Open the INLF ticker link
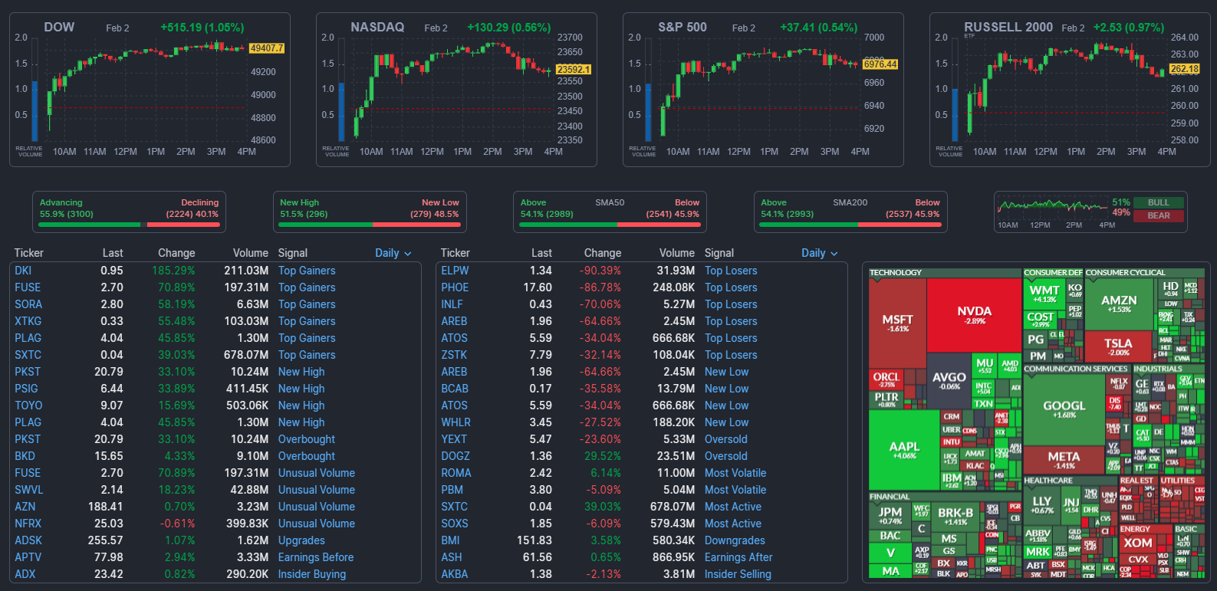The height and width of the screenshot is (591, 1217). [x=452, y=304]
